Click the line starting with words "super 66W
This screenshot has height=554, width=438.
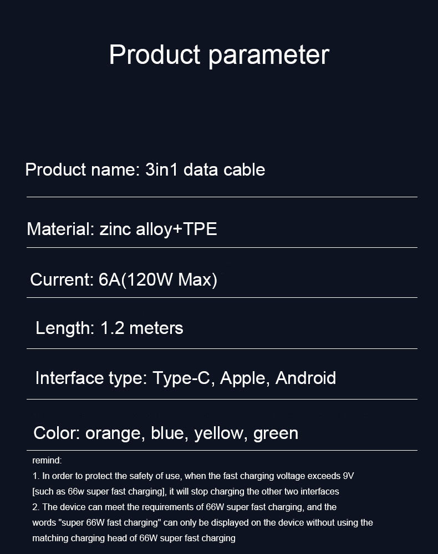pos(202,523)
